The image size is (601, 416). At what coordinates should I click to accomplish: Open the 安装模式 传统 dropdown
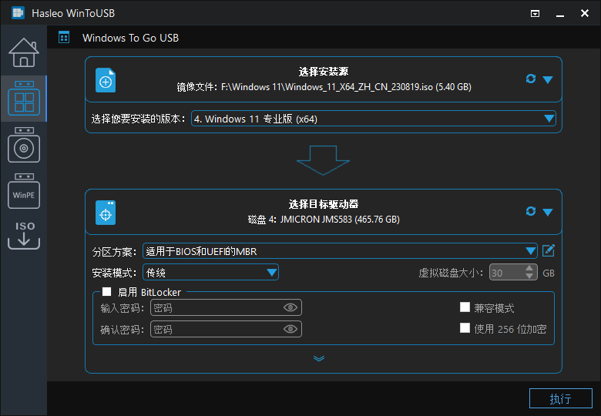pyautogui.click(x=210, y=273)
